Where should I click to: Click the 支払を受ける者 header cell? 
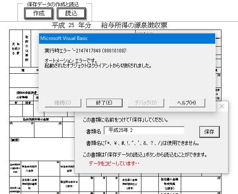[x=16, y=48]
